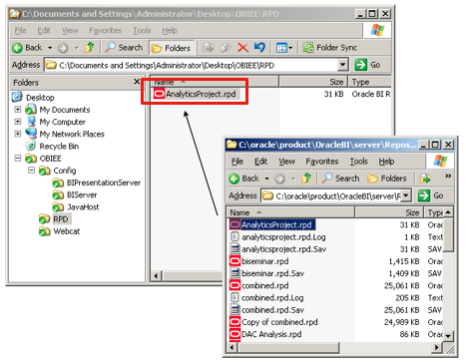This screenshot has width=466, height=363.
Task: Expand My Documents tree node
Action: tap(18, 110)
